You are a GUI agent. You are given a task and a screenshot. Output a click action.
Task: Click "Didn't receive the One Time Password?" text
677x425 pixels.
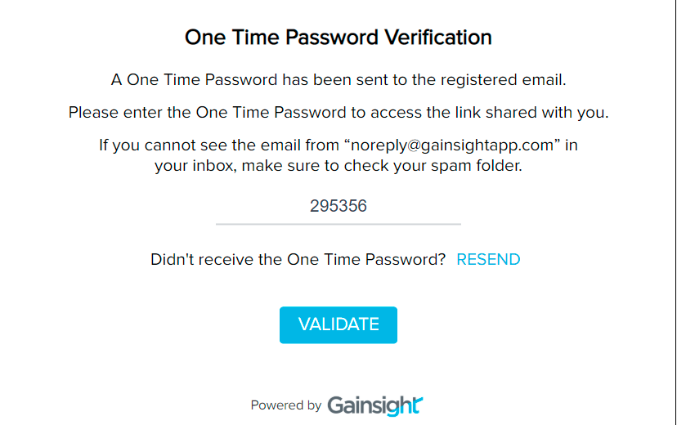(298, 260)
